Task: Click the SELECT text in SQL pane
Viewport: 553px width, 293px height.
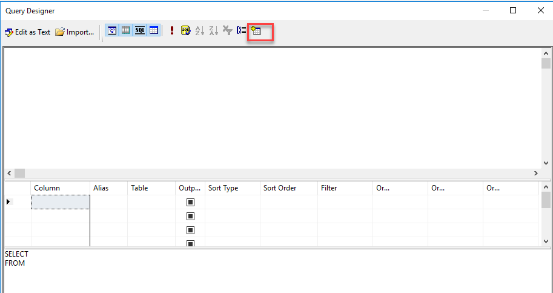Action: pyautogui.click(x=16, y=254)
